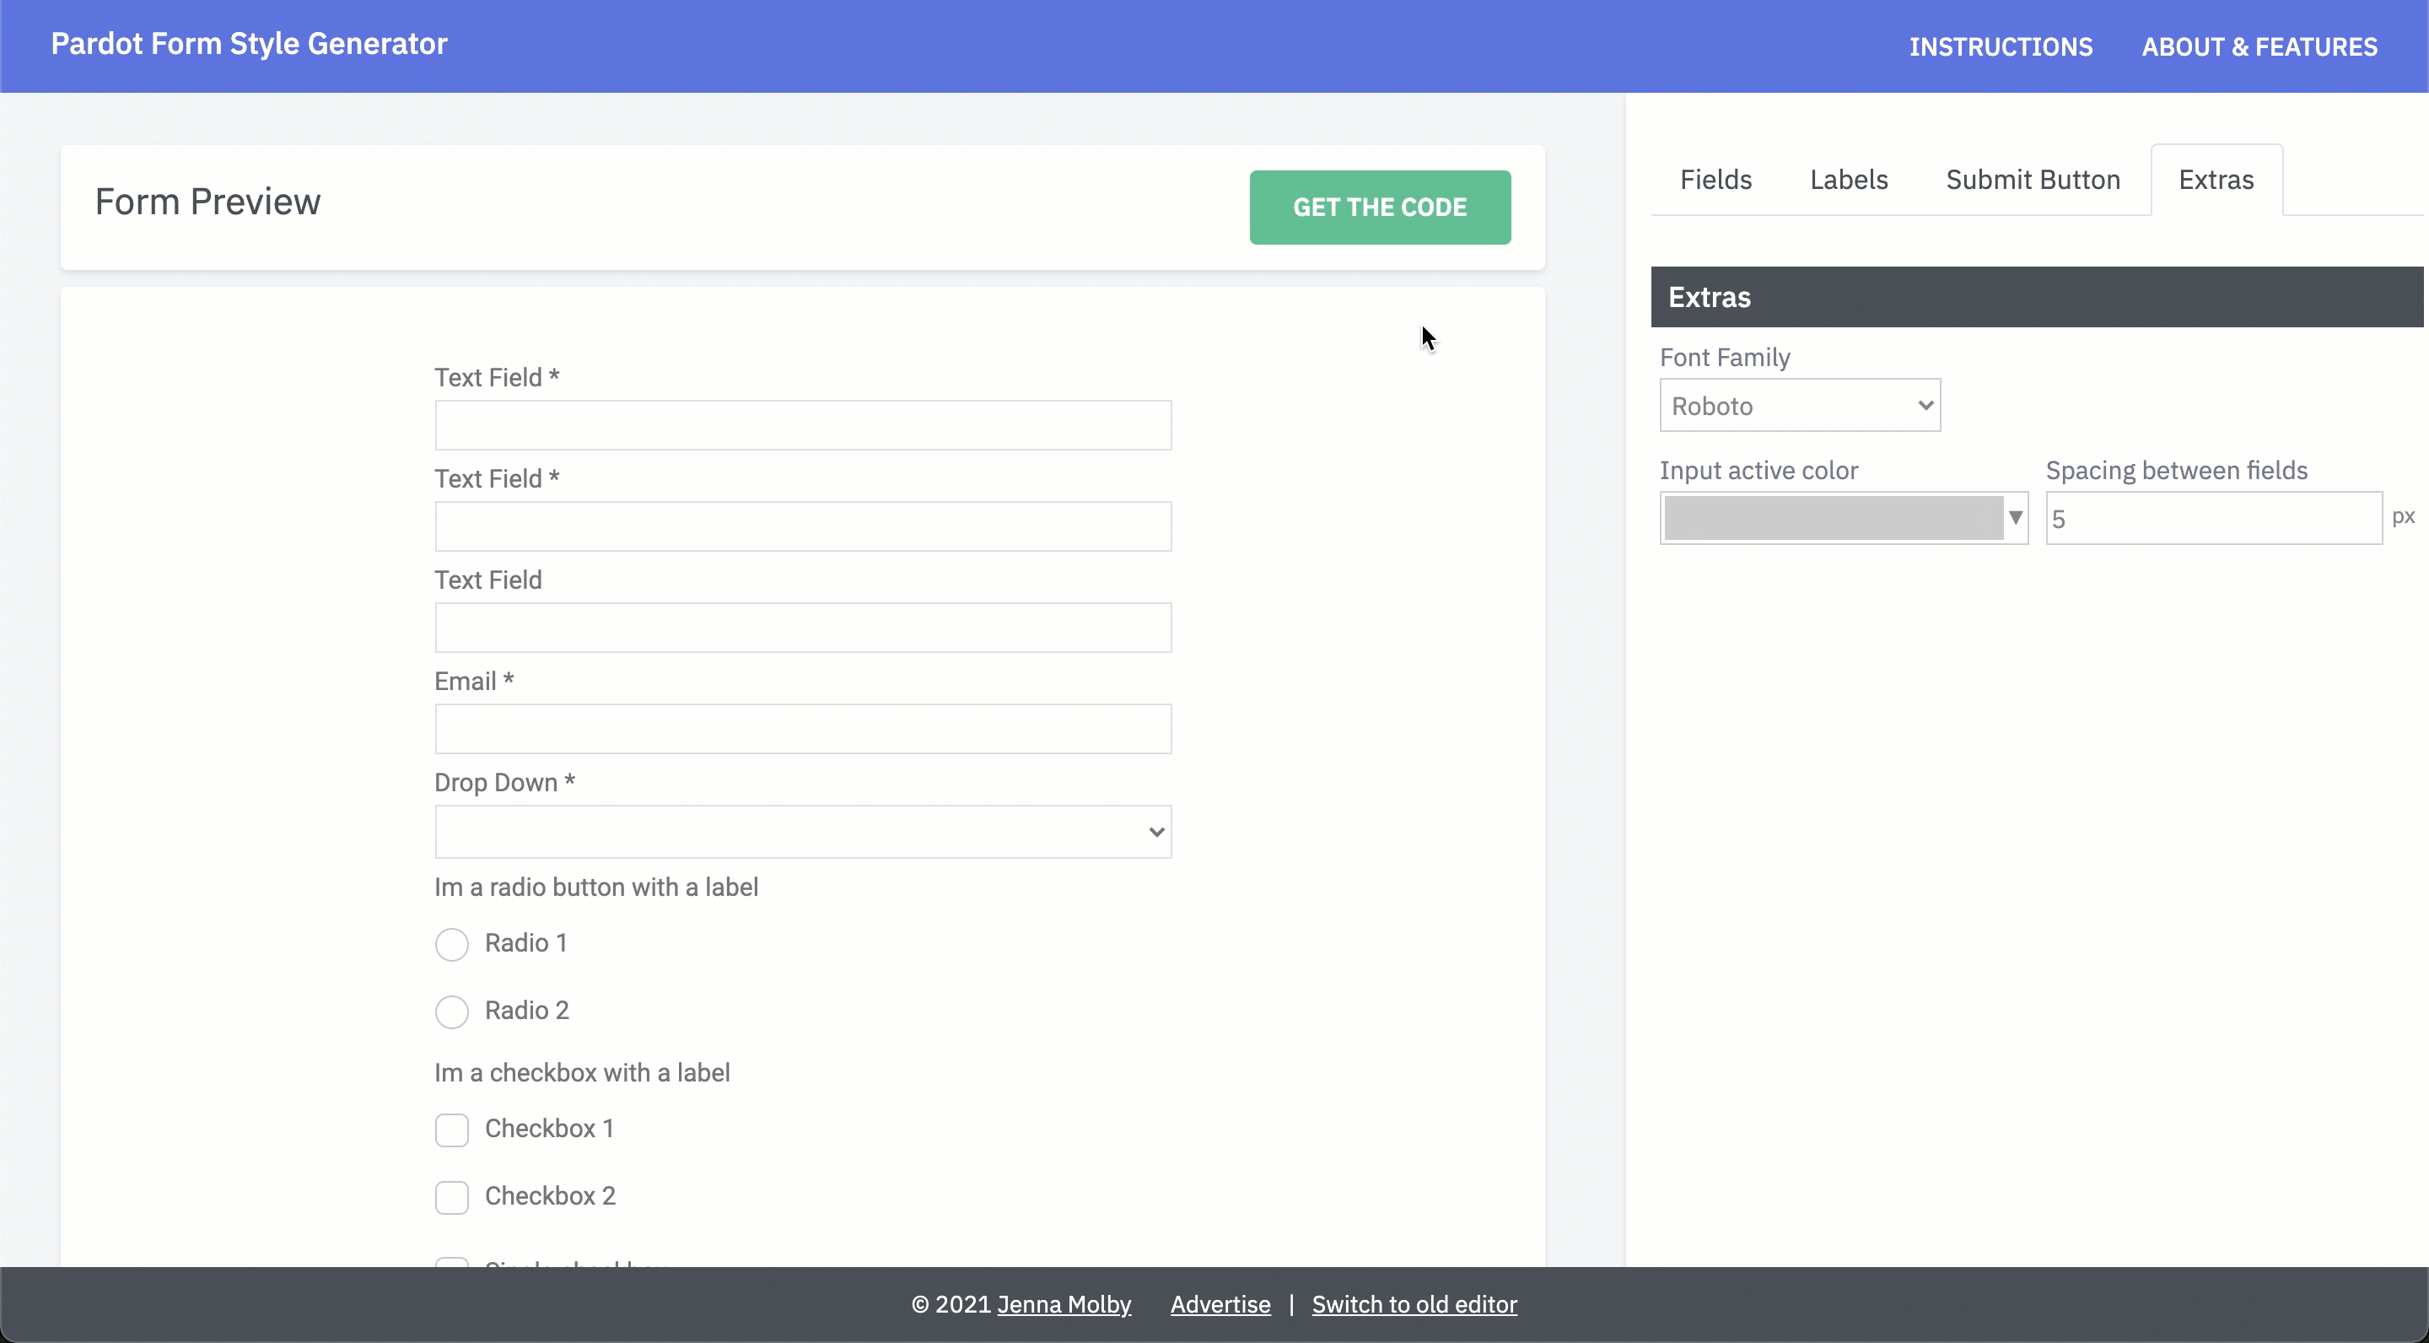The height and width of the screenshot is (1343, 2429).
Task: Open the Jenna Molby footer link
Action: click(1064, 1304)
